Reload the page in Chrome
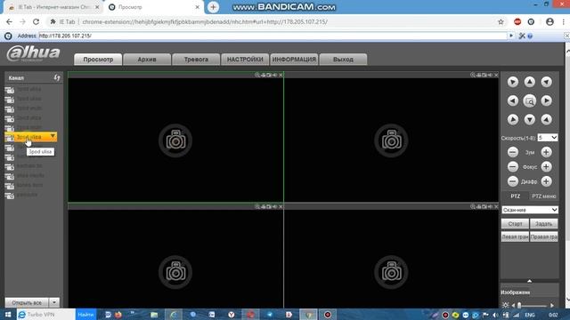The image size is (570, 320). (x=36, y=21)
